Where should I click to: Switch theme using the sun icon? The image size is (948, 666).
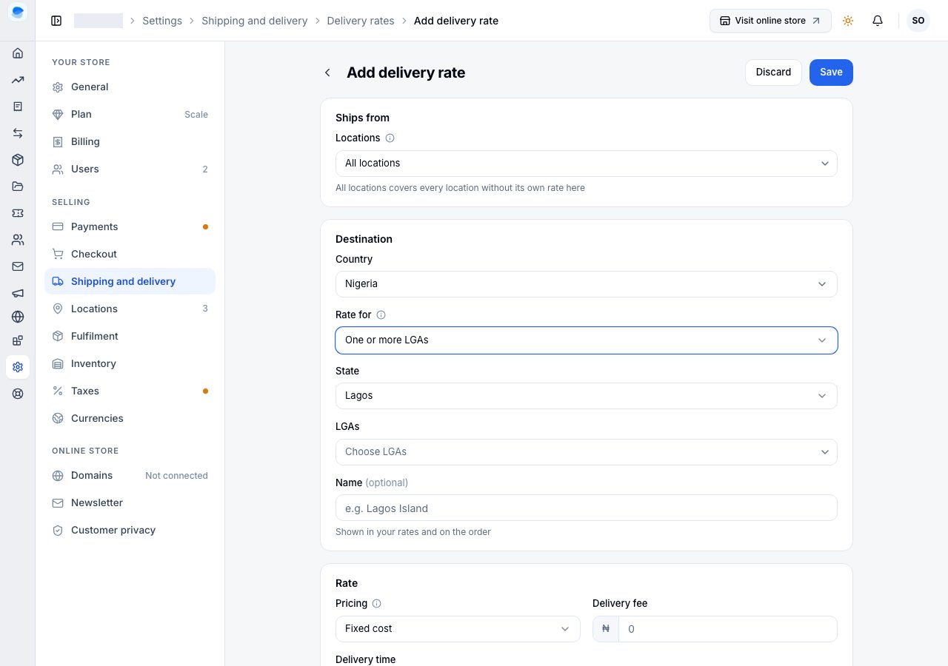pos(848,21)
